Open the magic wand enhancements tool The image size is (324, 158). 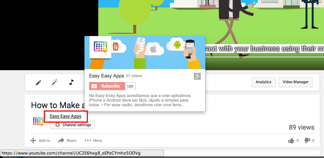click(x=55, y=82)
